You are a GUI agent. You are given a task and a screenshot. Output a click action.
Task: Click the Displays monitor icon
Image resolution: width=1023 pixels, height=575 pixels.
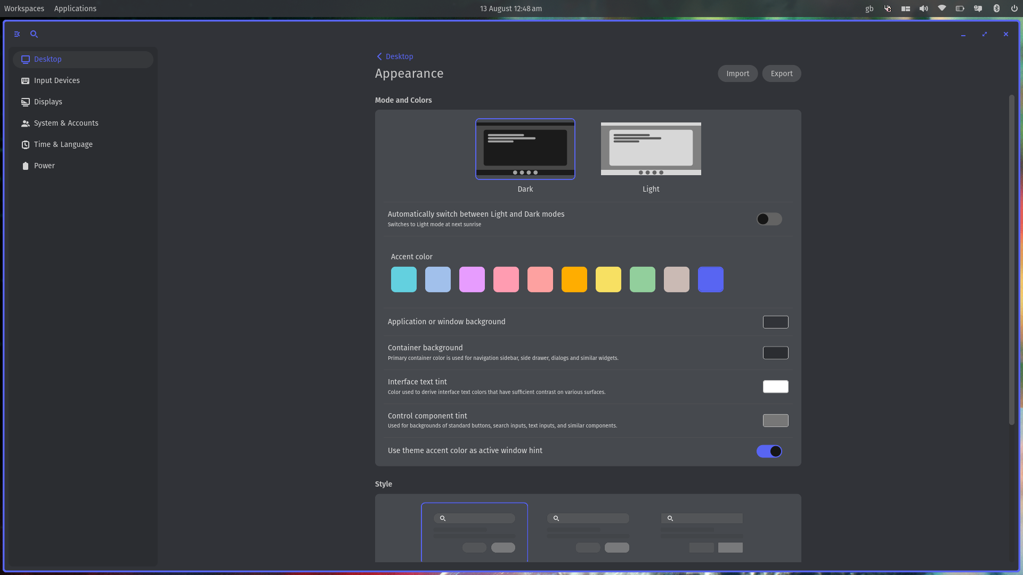[x=25, y=102]
